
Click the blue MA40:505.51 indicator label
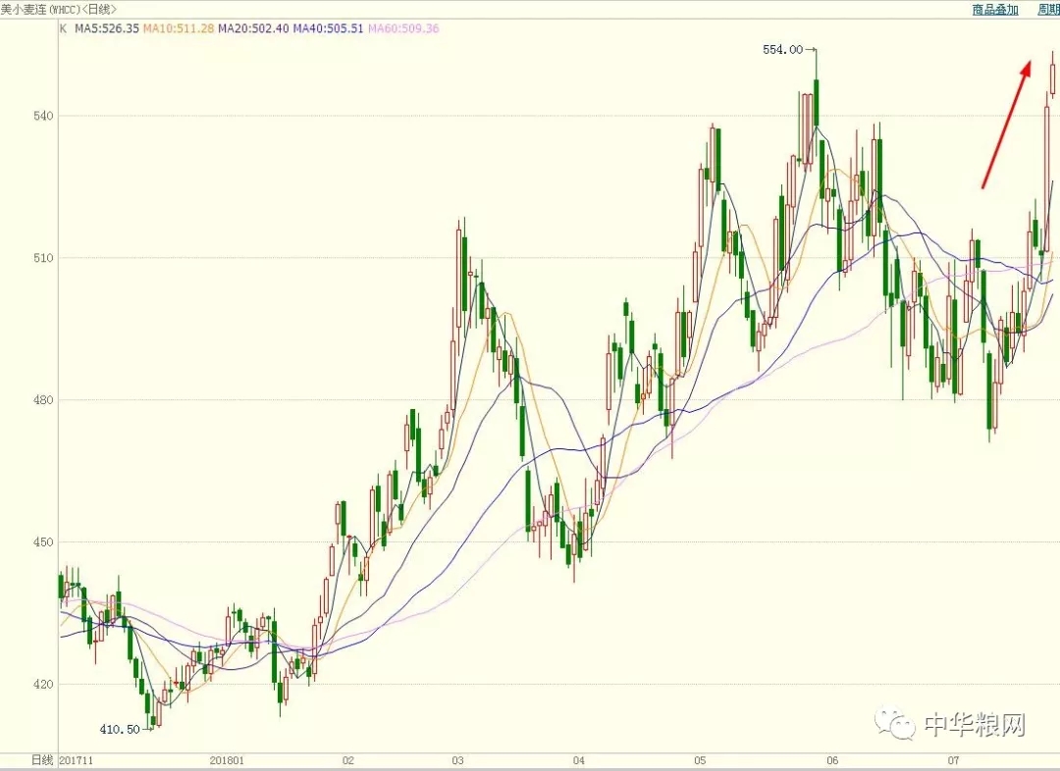point(329,28)
